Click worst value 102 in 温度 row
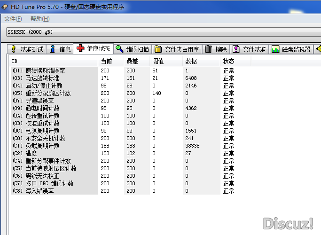321x235 pixels. pyautogui.click(x=131, y=153)
